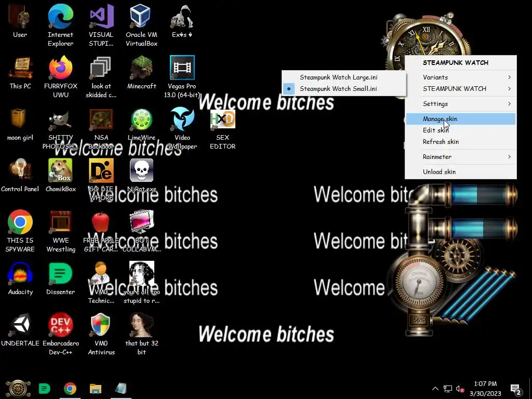Click the muted volume tray icon
Image resolution: width=532 pixels, height=399 pixels.
460,389
